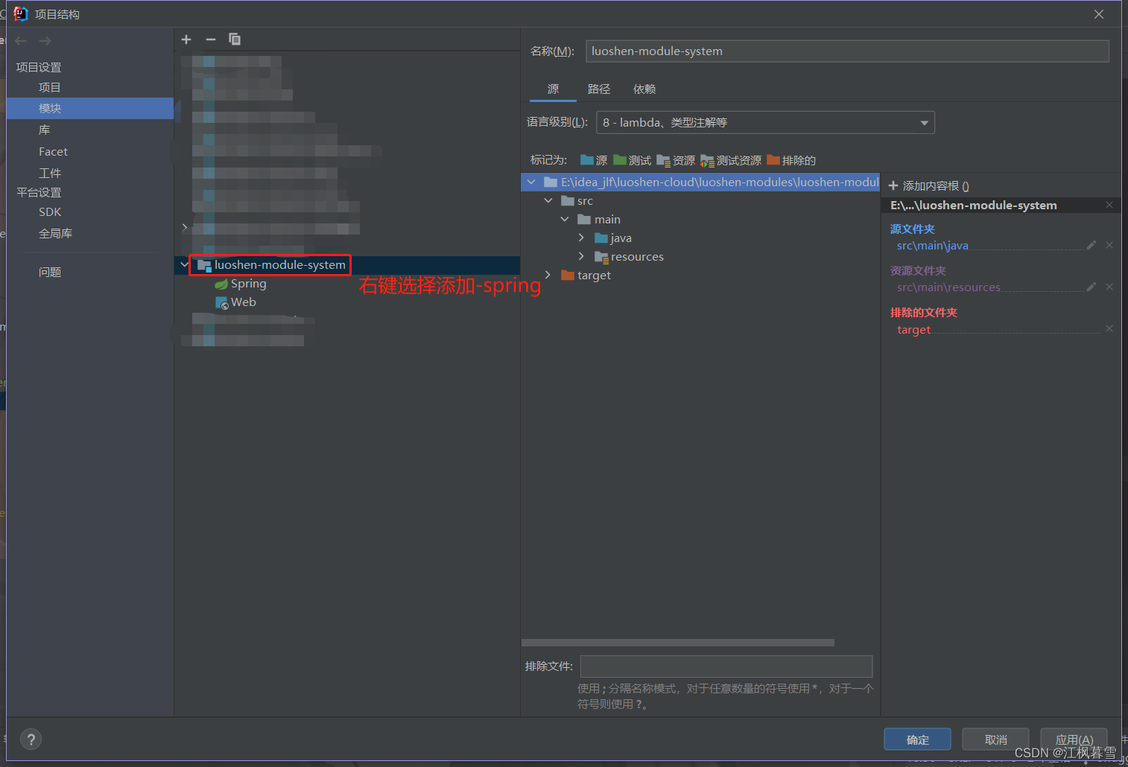Select the src folder in tree
Screen dimensions: 1128x767
click(585, 201)
